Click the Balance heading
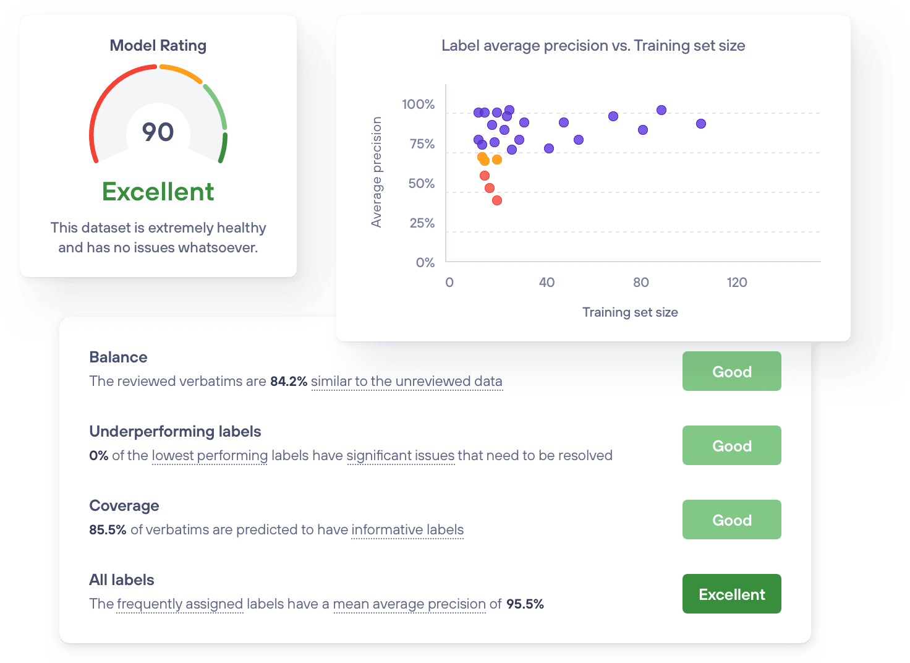This screenshot has height=663, width=910. [x=118, y=357]
